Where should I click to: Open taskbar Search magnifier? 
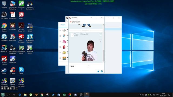click(x=8, y=95)
